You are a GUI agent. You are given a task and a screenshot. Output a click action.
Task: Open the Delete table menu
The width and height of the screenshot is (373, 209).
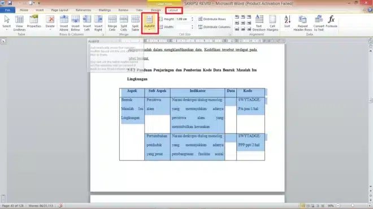50,23
